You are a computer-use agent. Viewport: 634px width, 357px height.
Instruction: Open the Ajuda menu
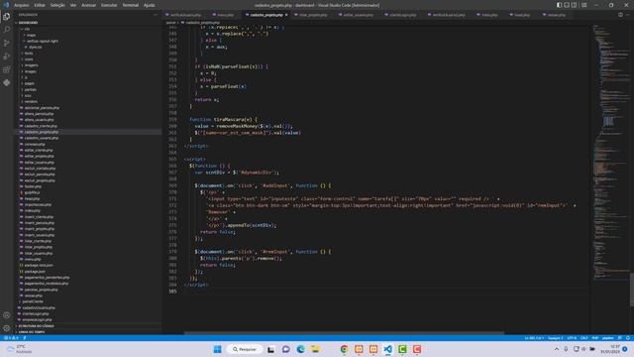(149, 5)
